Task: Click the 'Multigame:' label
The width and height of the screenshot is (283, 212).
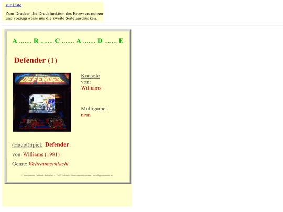Action: tap(94, 109)
